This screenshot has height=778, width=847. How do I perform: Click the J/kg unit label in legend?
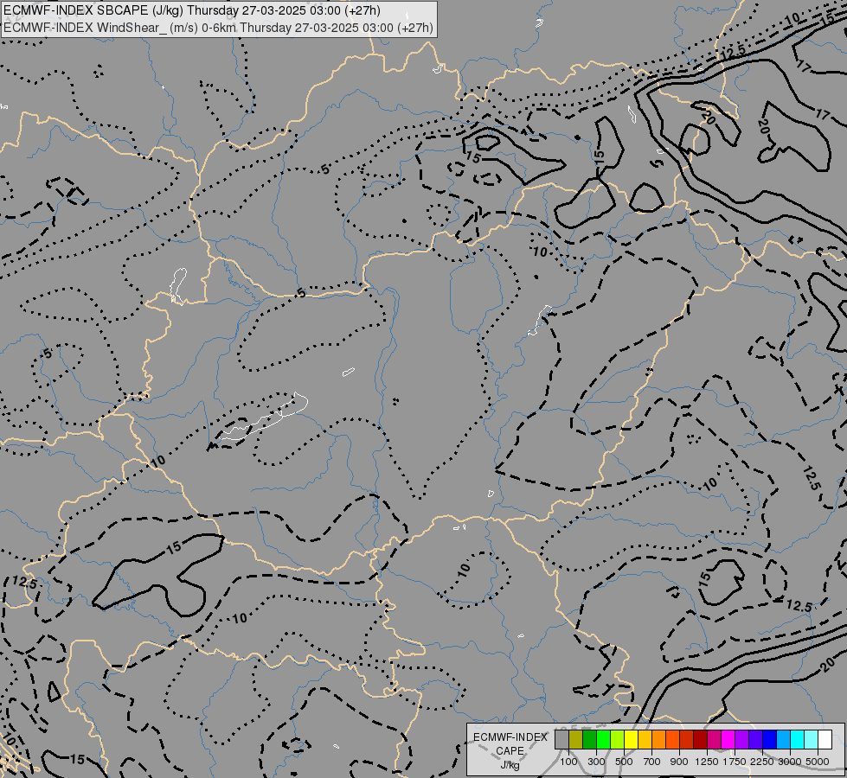(x=510, y=765)
